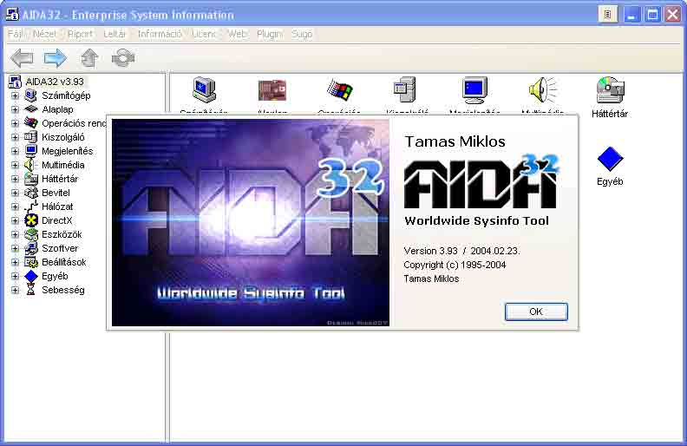Open the Licenc menu
This screenshot has height=446, width=687.
pyautogui.click(x=204, y=34)
